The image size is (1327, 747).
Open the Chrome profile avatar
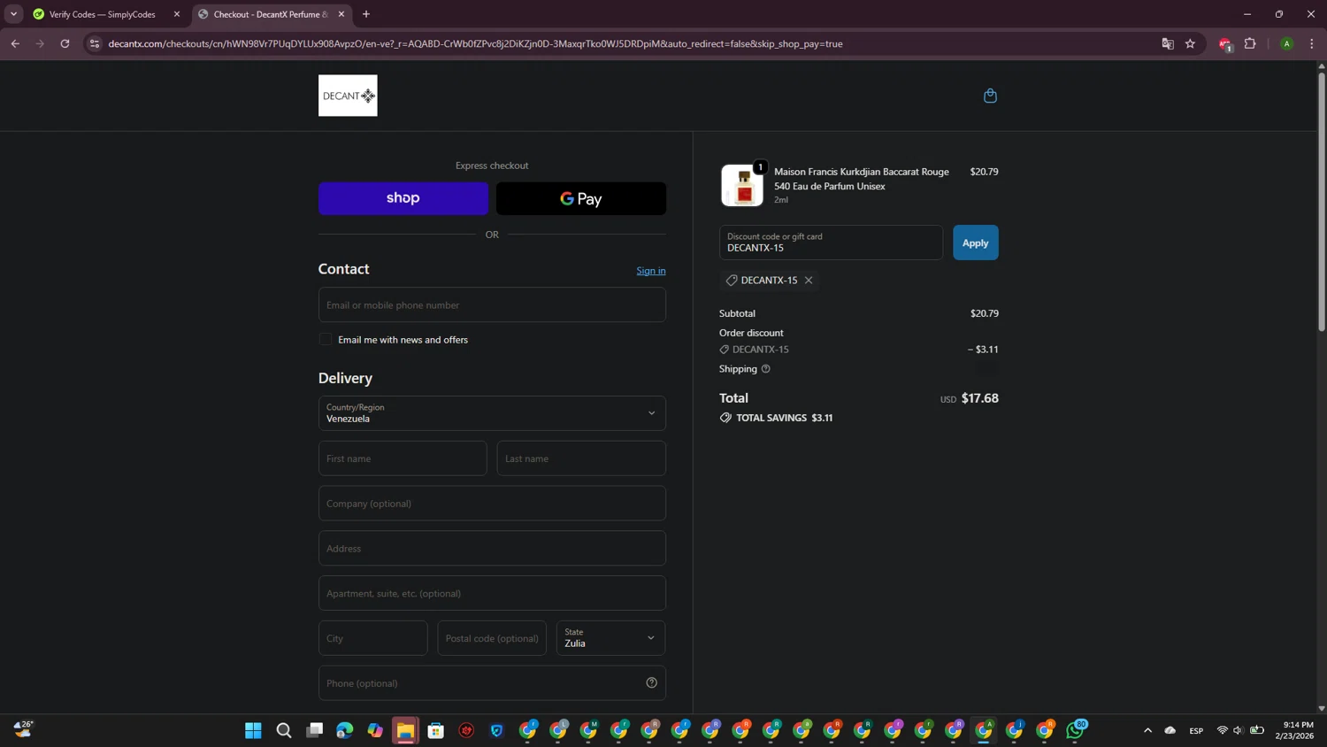click(x=1287, y=43)
